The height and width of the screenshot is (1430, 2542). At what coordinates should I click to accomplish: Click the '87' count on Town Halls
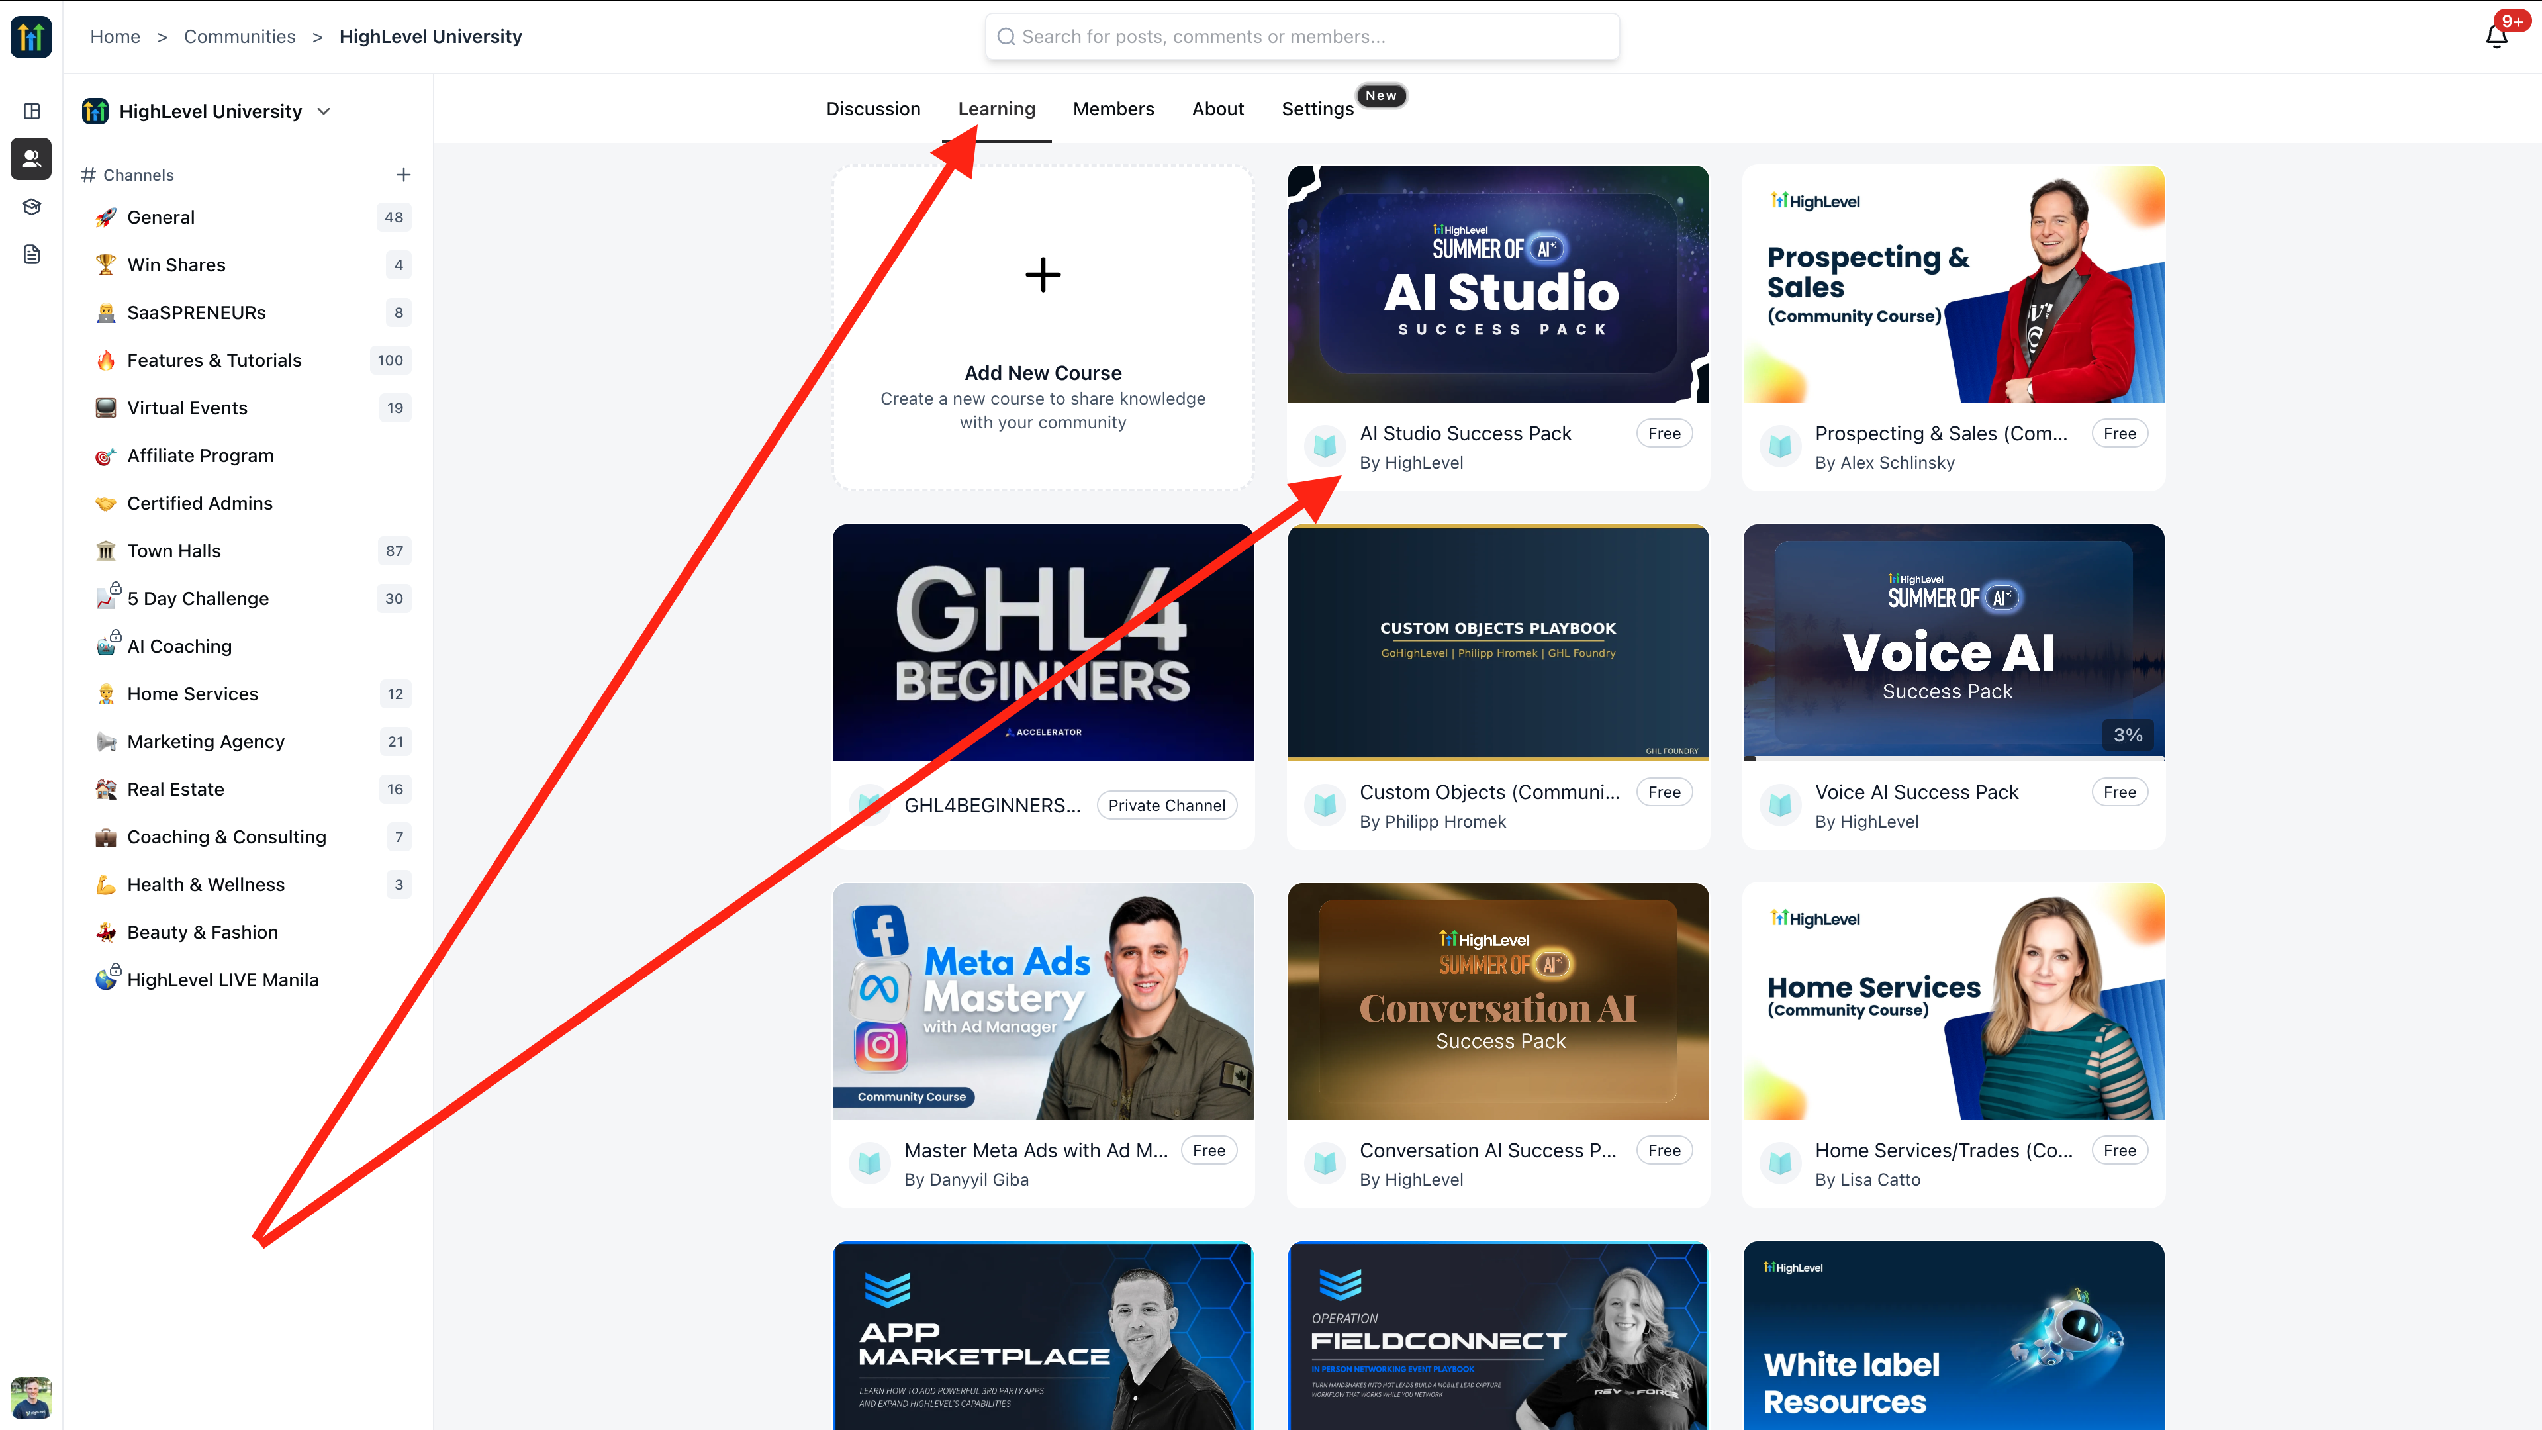pyautogui.click(x=395, y=551)
